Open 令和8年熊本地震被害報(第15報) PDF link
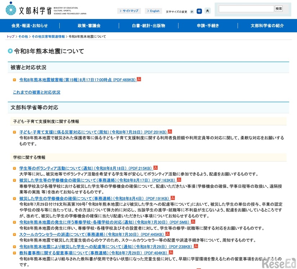Viewport: 297px width, 269px height. pyautogui.click(x=77, y=80)
